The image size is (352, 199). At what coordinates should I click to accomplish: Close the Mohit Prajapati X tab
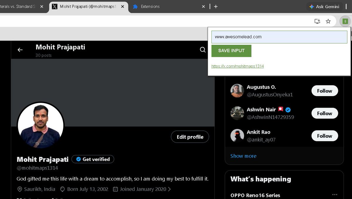[x=122, y=6]
